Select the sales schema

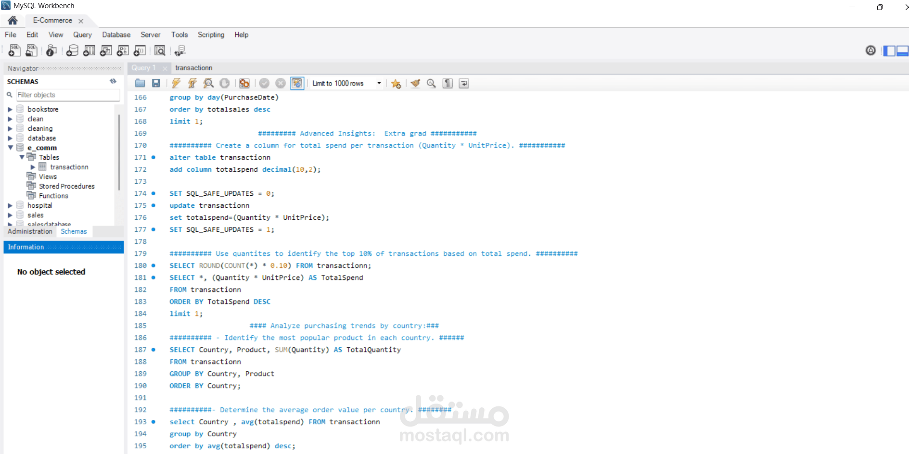click(x=35, y=215)
